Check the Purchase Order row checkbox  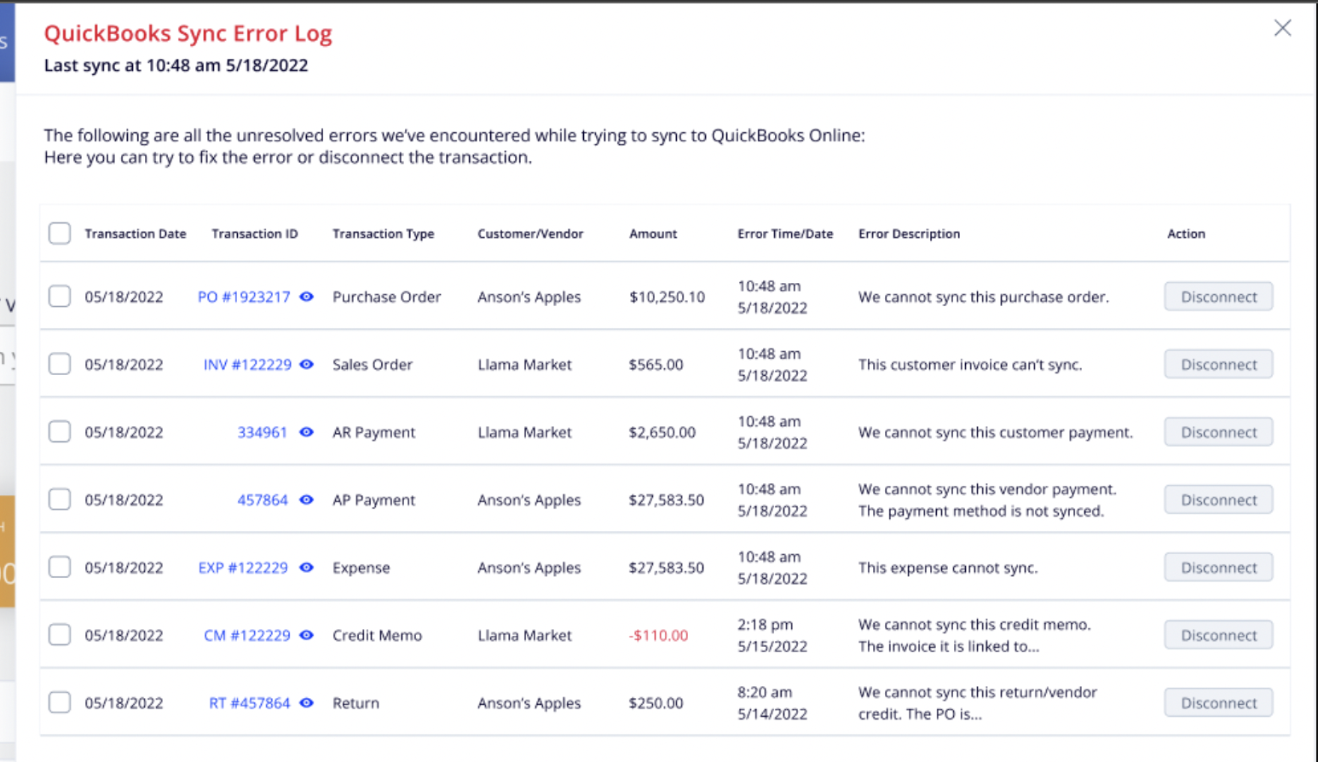click(60, 297)
